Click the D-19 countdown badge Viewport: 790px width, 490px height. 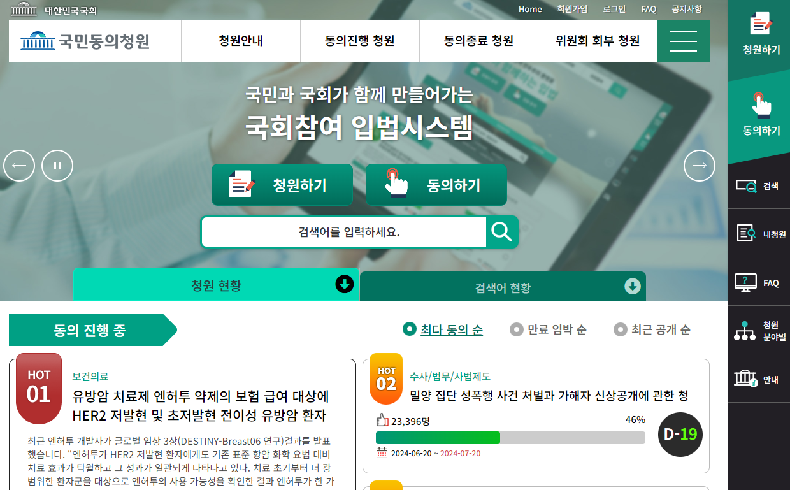[680, 435]
